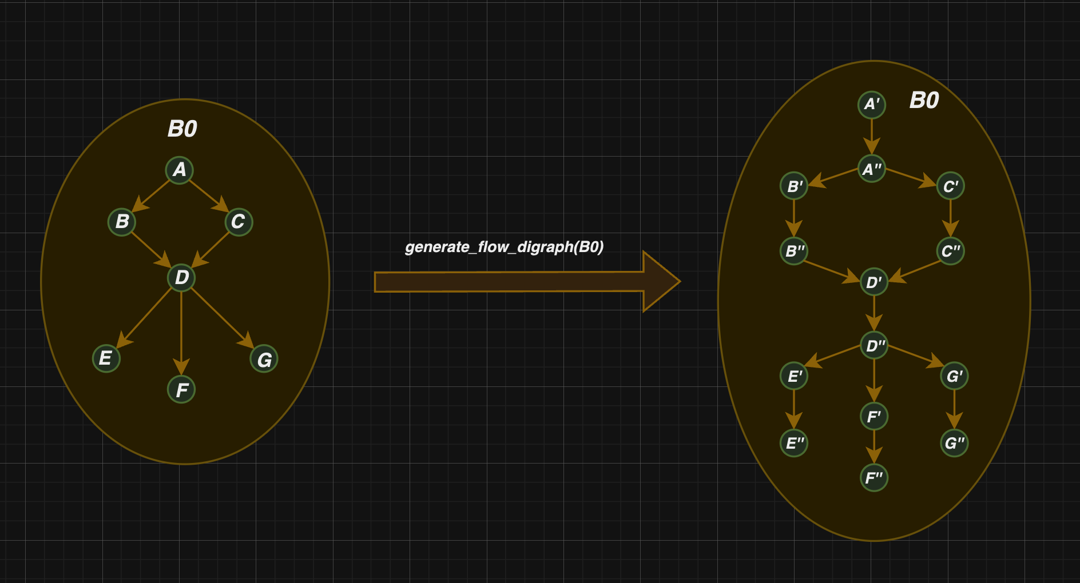The width and height of the screenshot is (1080, 583).
Task: Select node F' in right graph
Action: click(x=874, y=417)
